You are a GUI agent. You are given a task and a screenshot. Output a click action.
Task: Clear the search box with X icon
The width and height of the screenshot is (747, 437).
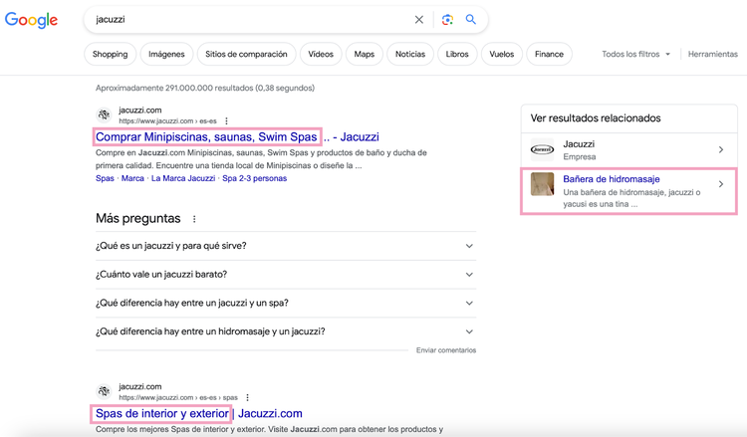[418, 20]
